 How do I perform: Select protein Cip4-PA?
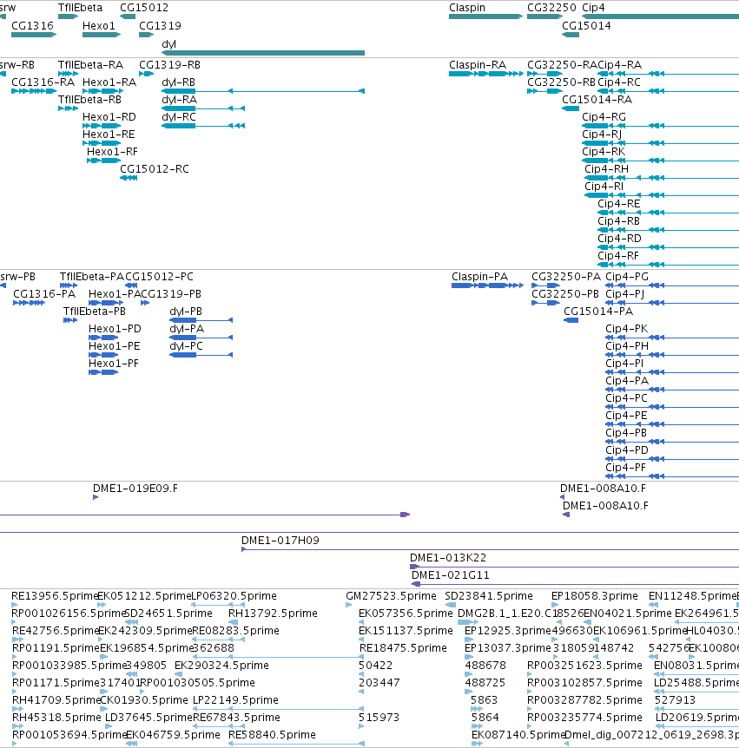point(672,390)
